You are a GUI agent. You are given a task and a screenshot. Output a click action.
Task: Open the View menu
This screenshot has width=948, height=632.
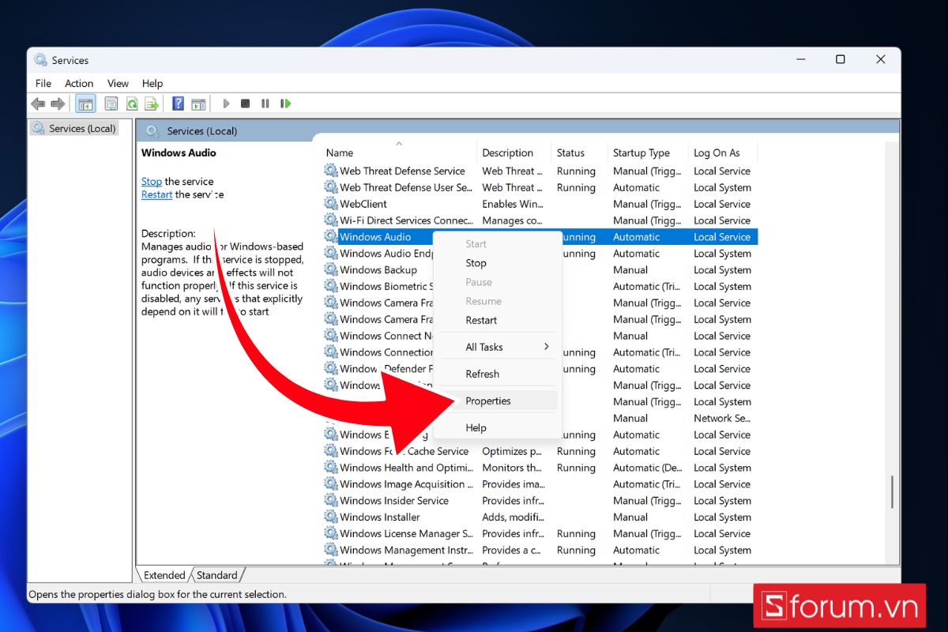click(x=118, y=83)
